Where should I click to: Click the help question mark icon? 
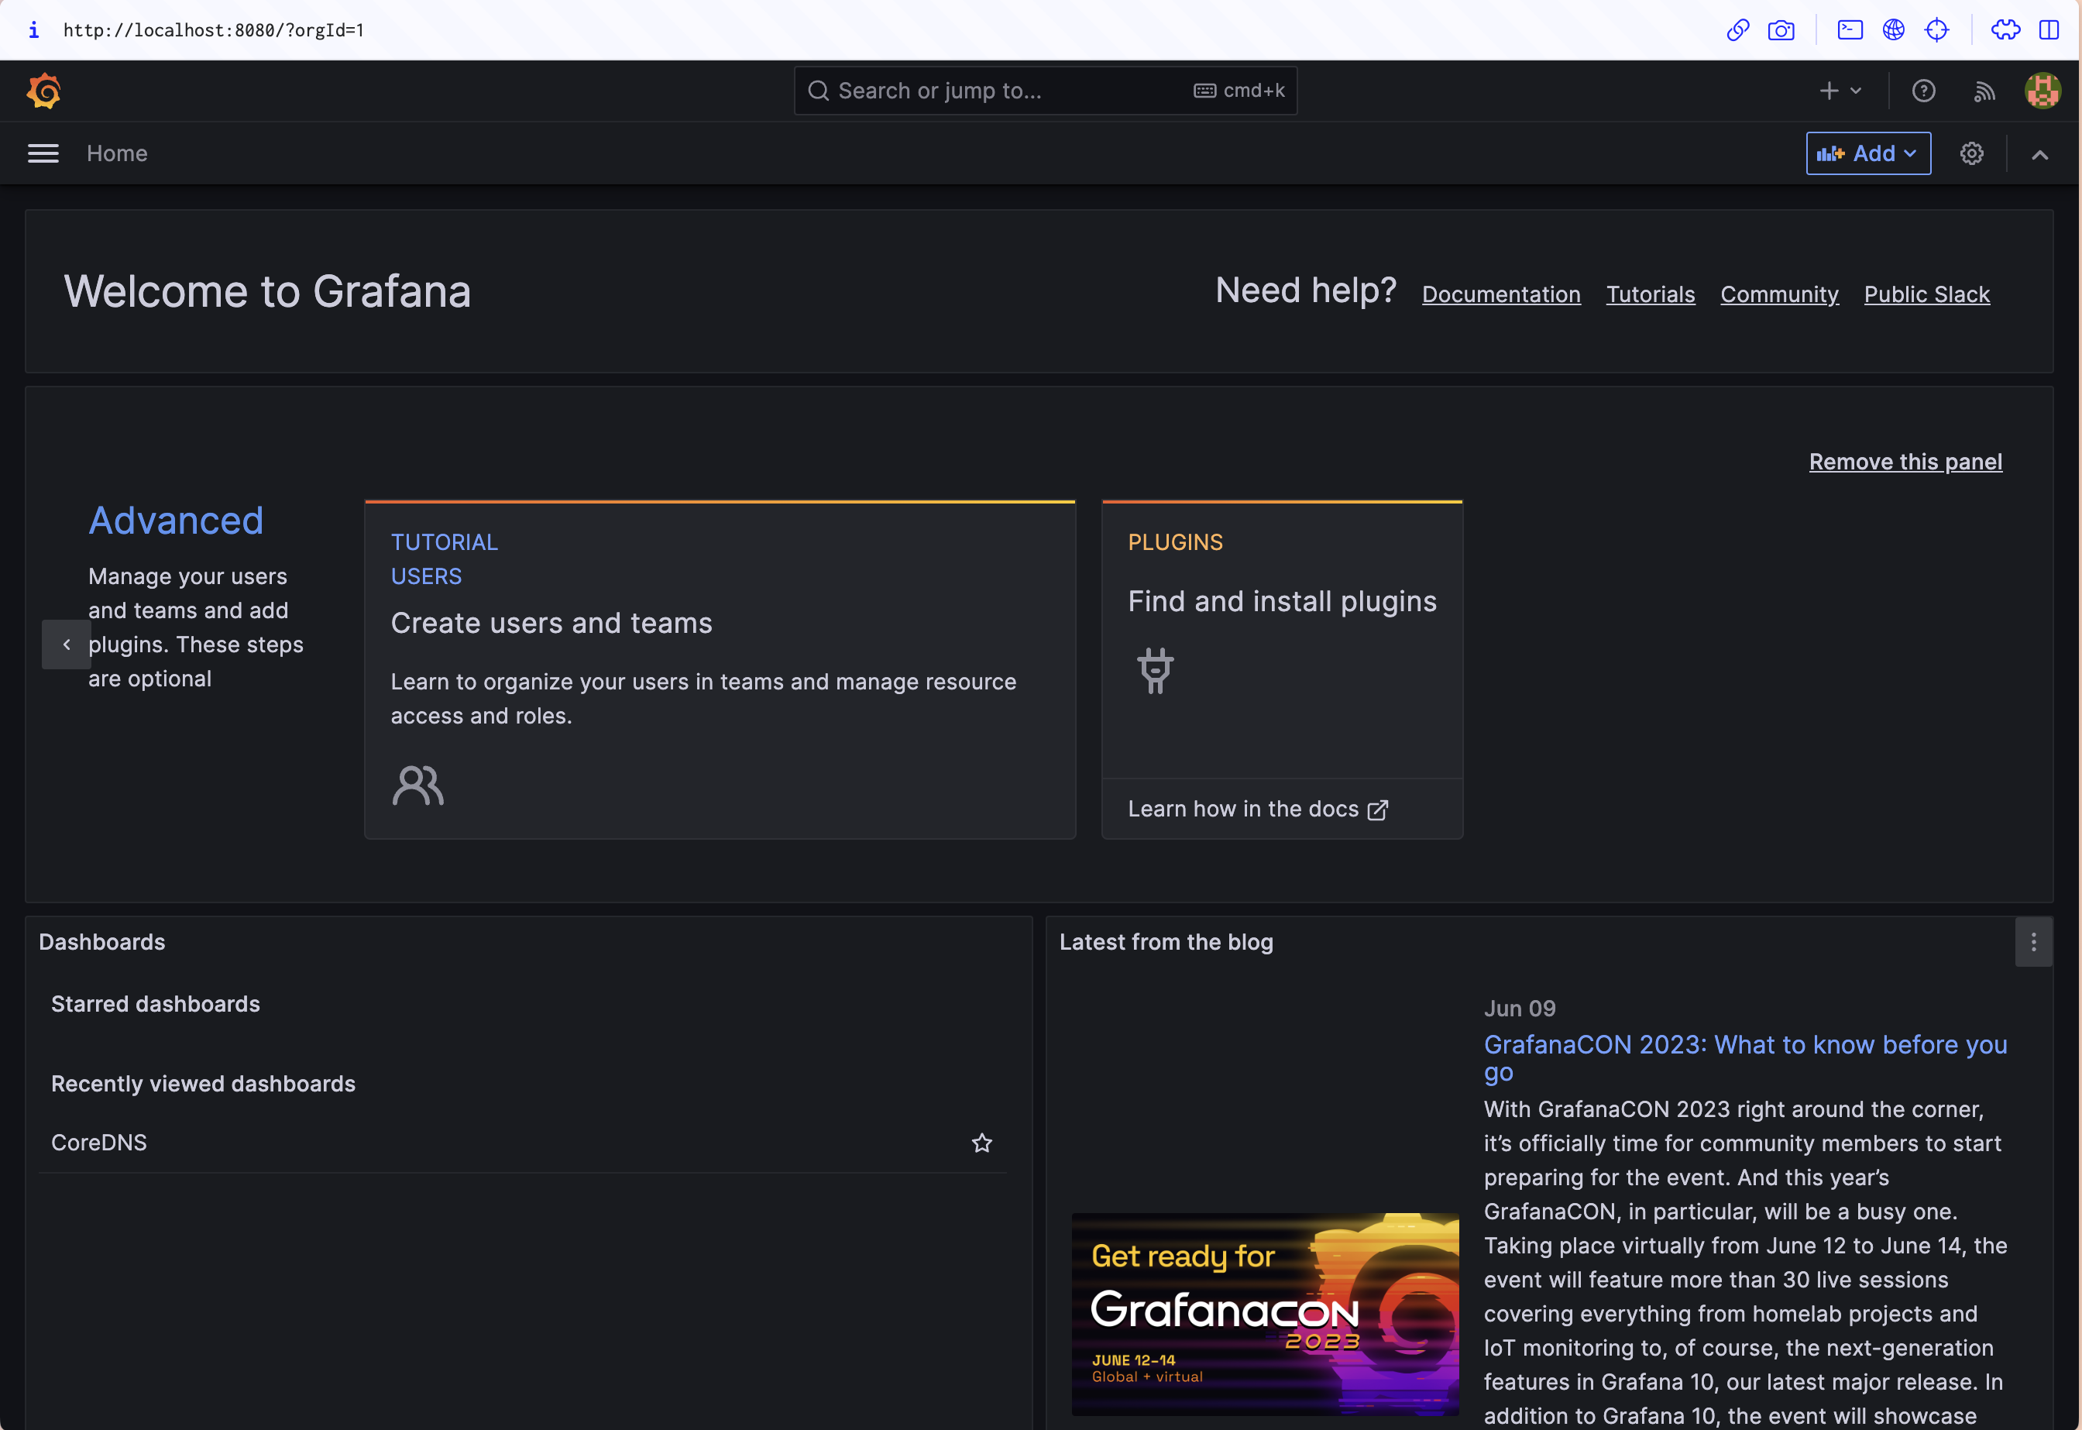coord(1924,90)
